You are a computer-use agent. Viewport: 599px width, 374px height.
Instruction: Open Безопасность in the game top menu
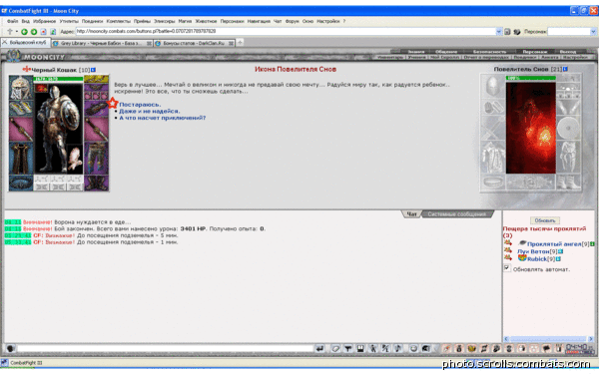coord(489,52)
